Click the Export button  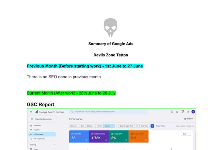(189, 119)
